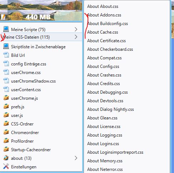
Task: Select the Bild Url entry
Action: point(41,55)
